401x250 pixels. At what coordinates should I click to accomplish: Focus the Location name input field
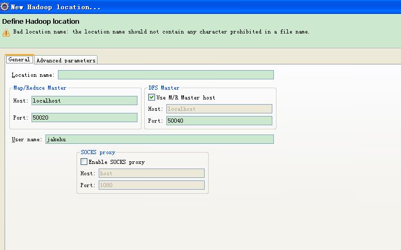tap(166, 75)
